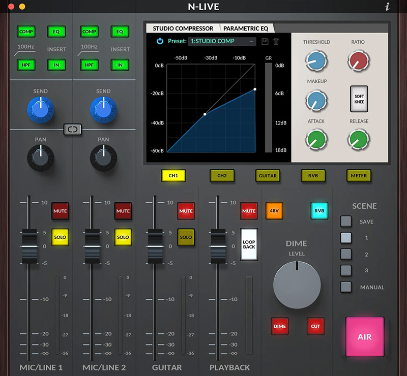
Task: Mute the MIC/LINE 1 channel
Action: tap(60, 210)
